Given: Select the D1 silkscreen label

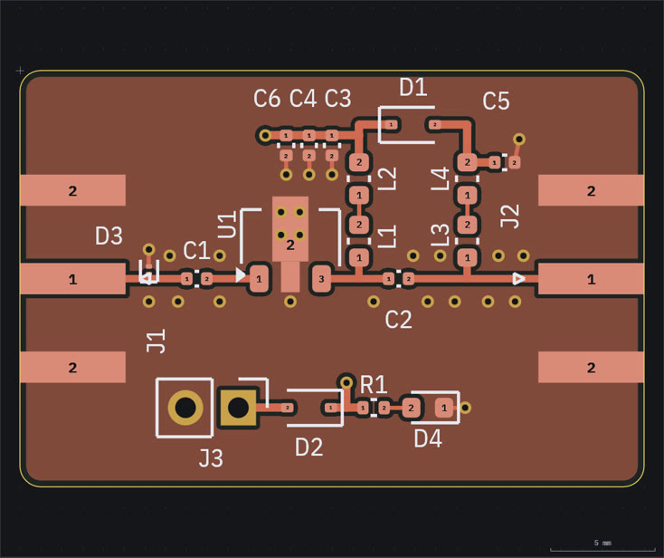Looking at the screenshot, I should (x=413, y=87).
